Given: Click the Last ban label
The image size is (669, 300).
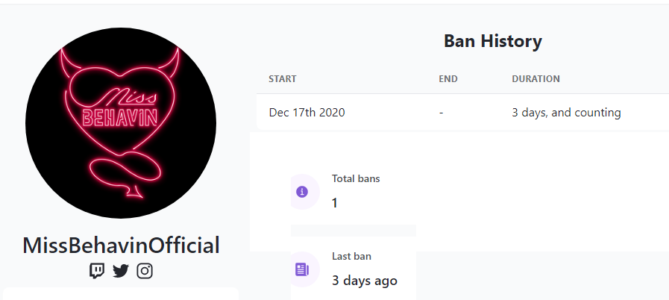Looking at the screenshot, I should 351,257.
